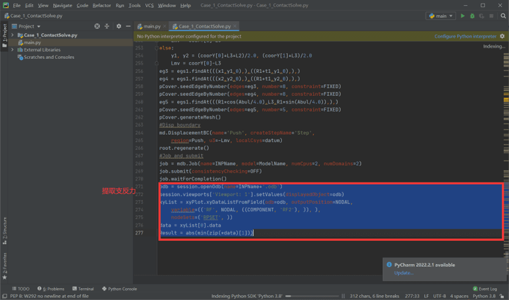Open the VCS menu
The height and width of the screenshot is (300, 509).
[x=149, y=5]
